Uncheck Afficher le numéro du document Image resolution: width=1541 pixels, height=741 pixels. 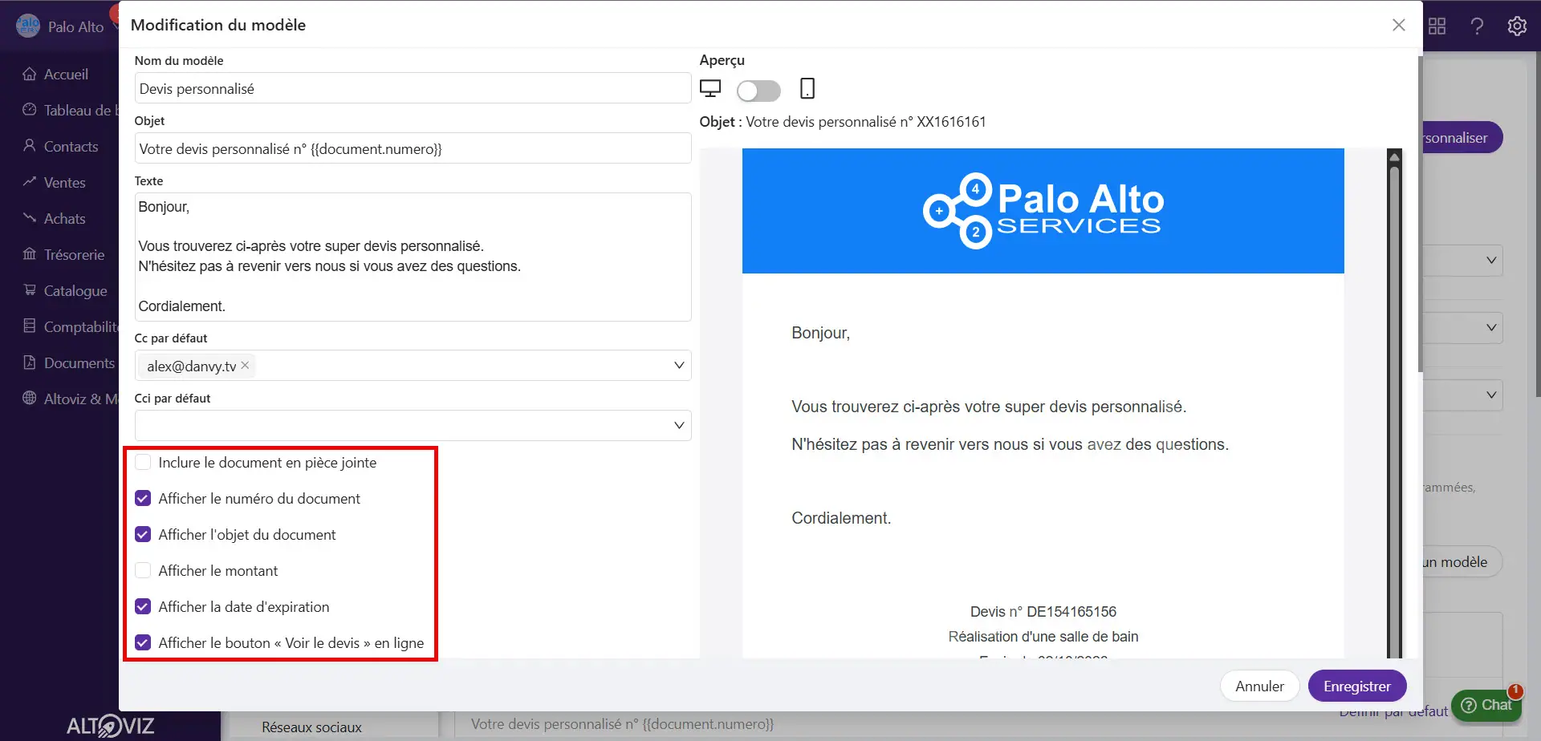[143, 499]
